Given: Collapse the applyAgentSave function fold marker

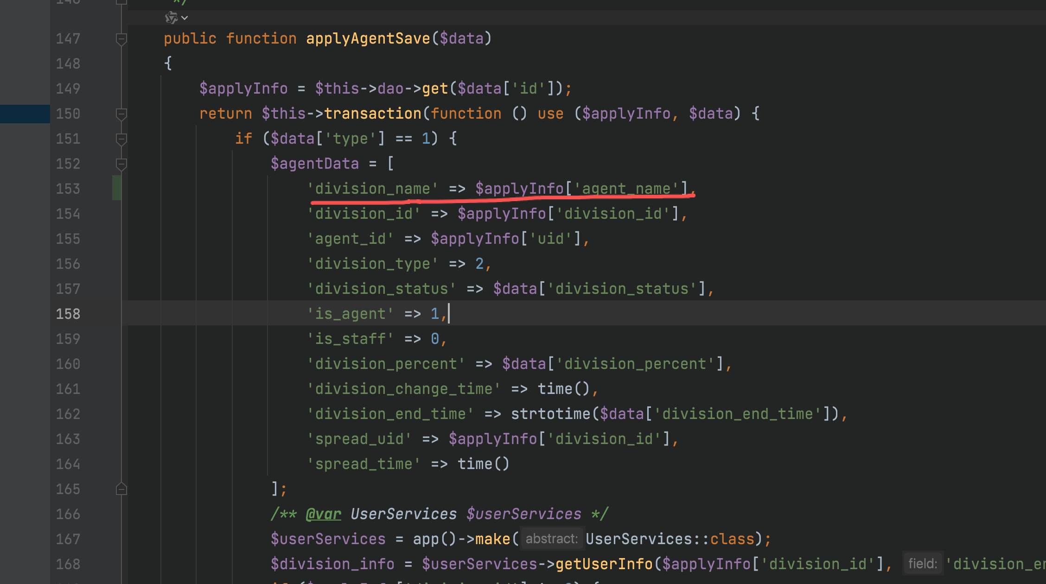Looking at the screenshot, I should (121, 39).
